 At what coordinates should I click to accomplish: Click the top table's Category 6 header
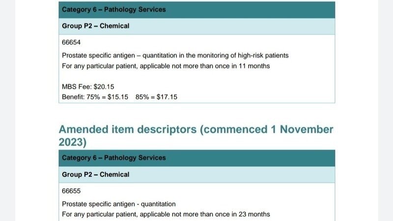click(x=114, y=9)
